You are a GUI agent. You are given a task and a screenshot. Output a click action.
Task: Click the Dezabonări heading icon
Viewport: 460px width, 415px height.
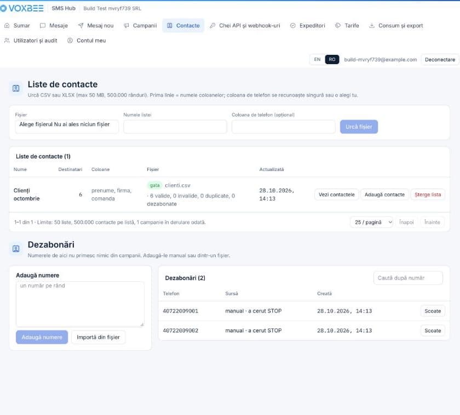click(16, 249)
